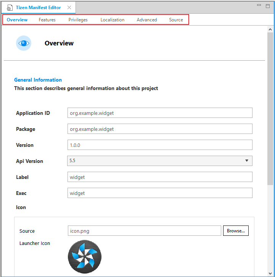Click the Application ID input field
Screen dimensions: 275x277
159,113
